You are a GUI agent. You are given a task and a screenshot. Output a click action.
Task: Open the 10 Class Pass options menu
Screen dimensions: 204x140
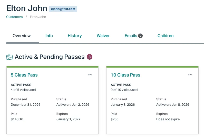coord(190,75)
